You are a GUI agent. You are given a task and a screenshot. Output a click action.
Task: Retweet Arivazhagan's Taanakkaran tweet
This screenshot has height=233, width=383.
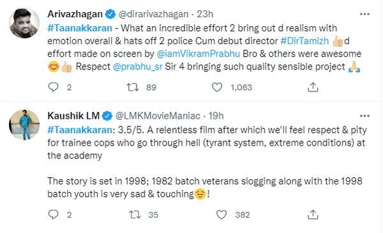click(132, 87)
